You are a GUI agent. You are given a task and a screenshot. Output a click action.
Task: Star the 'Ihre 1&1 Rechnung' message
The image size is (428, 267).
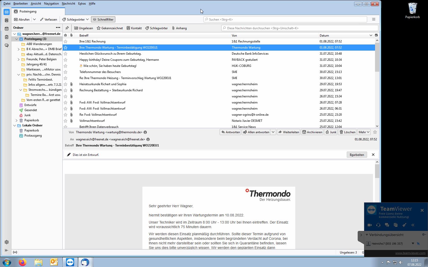65,41
